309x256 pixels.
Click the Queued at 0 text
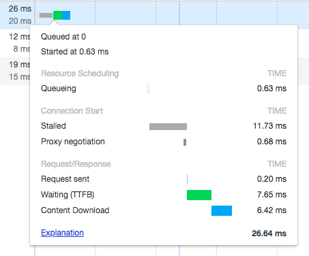[x=63, y=37]
